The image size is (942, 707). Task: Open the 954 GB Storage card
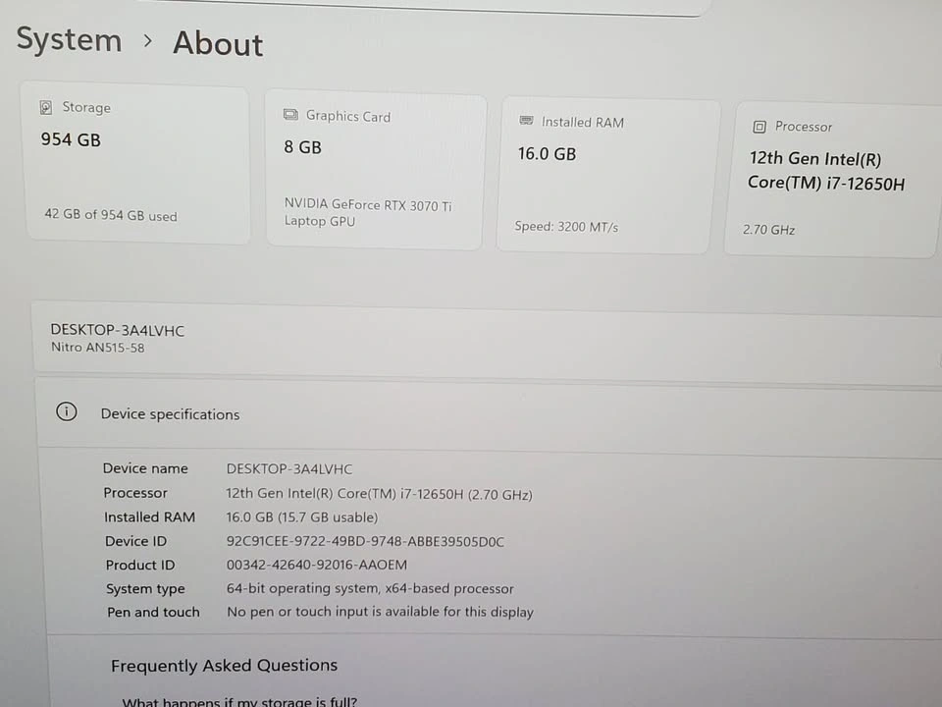(x=135, y=163)
